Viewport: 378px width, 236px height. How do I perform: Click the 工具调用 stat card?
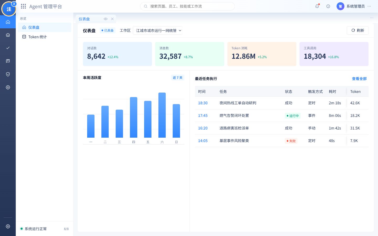pos(334,54)
